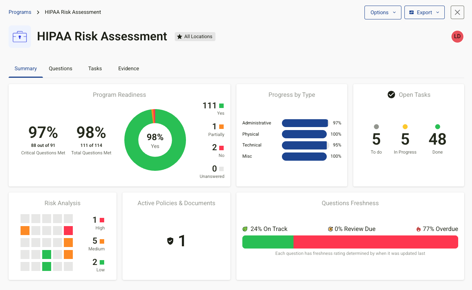Click the 97% Critical Questions Met figure

(43, 133)
